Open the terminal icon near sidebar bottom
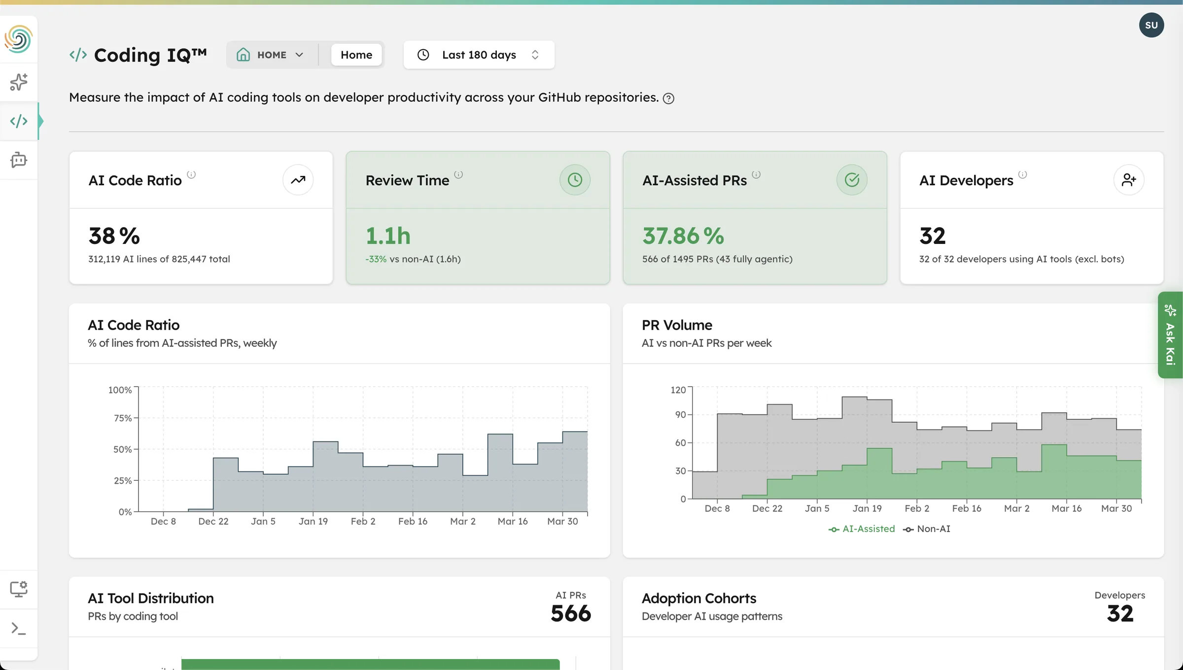 pos(19,629)
